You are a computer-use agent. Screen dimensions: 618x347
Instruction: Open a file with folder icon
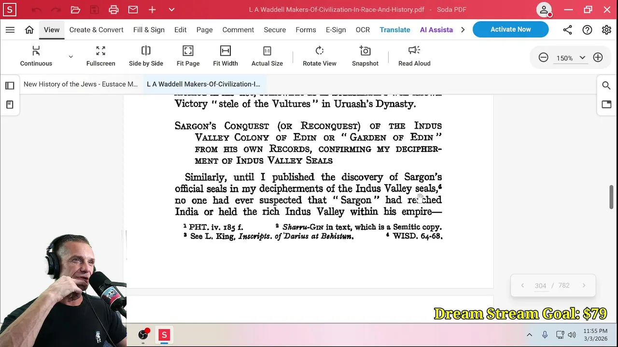(75, 10)
